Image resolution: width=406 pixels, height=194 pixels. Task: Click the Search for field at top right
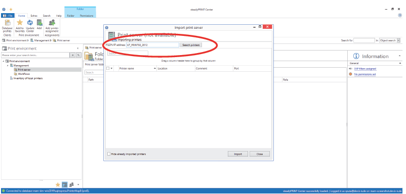[x=364, y=40]
